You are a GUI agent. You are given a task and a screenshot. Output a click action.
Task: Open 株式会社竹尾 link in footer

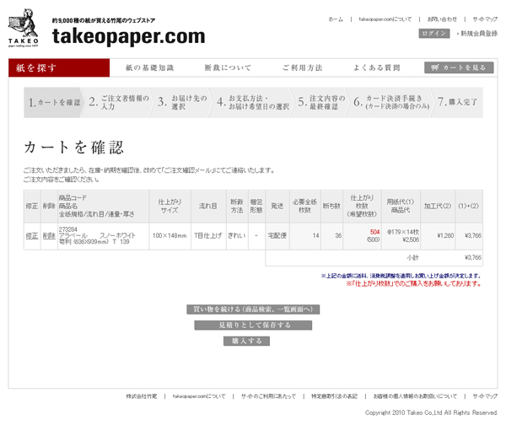click(x=142, y=395)
